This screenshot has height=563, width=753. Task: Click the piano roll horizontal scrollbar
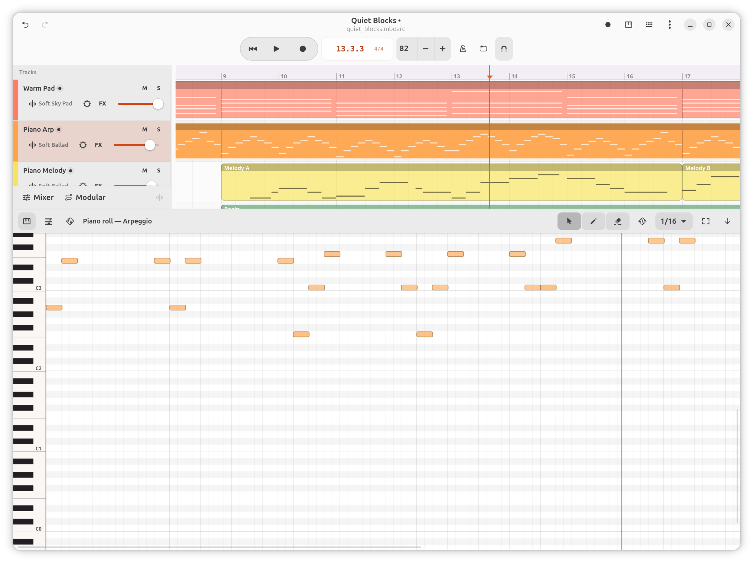click(x=219, y=547)
